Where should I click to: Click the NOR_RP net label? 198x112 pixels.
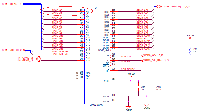pos(125,61)
